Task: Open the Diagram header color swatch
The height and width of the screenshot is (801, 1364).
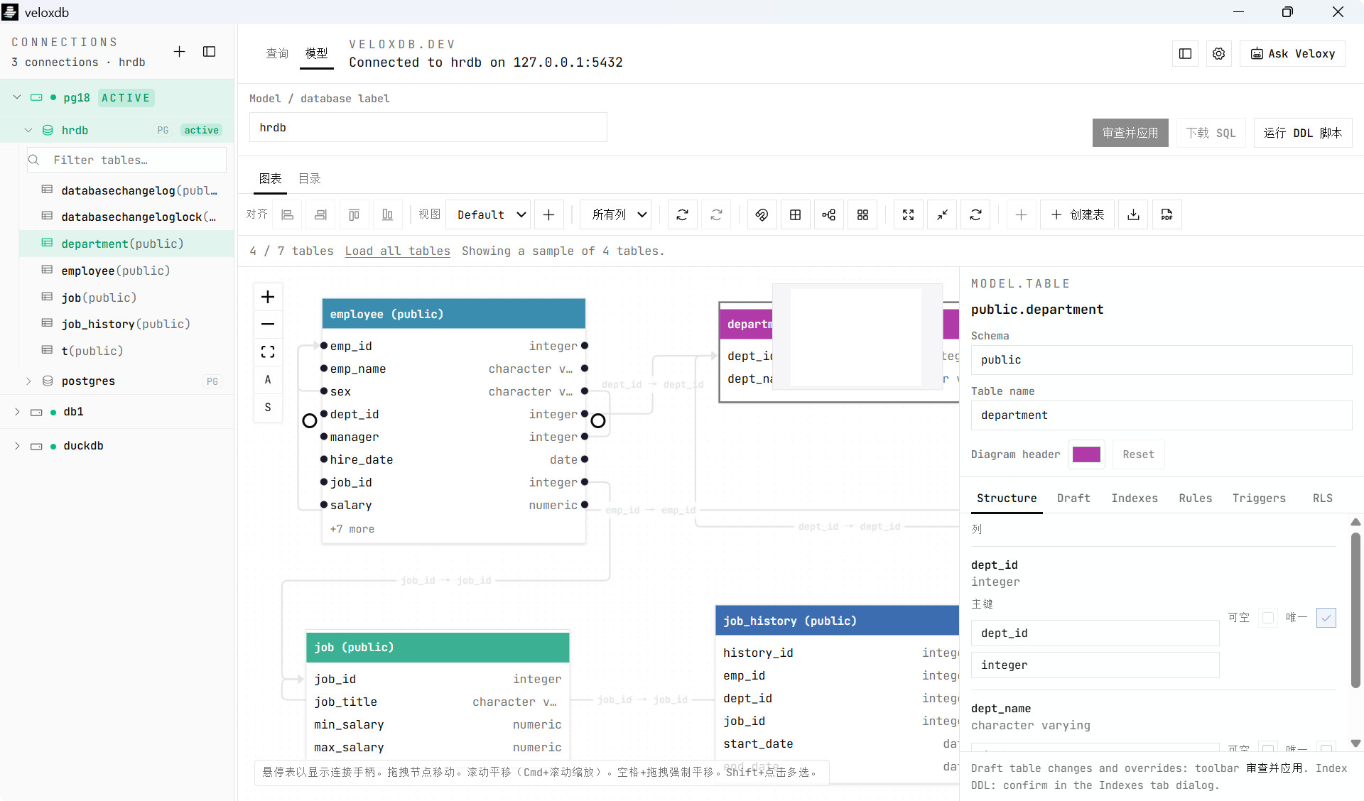Action: pyautogui.click(x=1086, y=454)
